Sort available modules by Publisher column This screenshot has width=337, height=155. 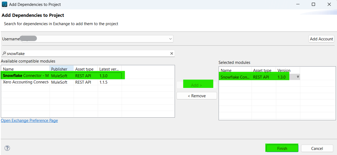pos(61,69)
